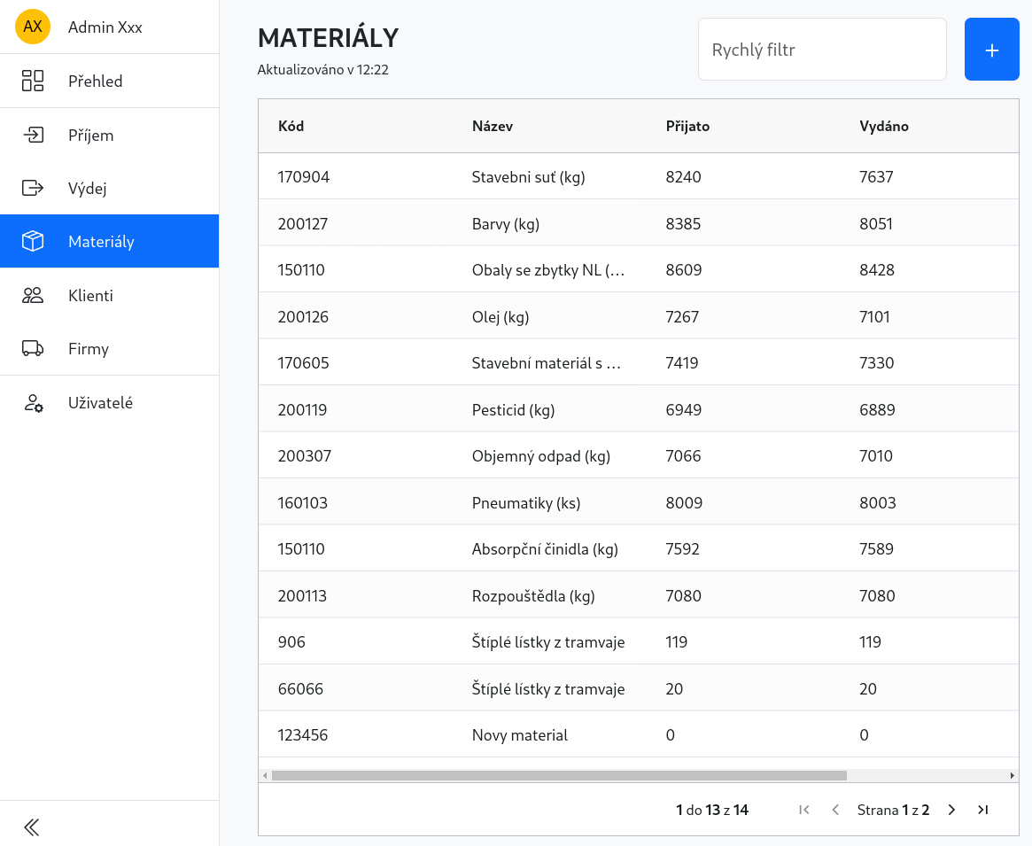Open the Klienti menu item
This screenshot has width=1032, height=846.
109,296
